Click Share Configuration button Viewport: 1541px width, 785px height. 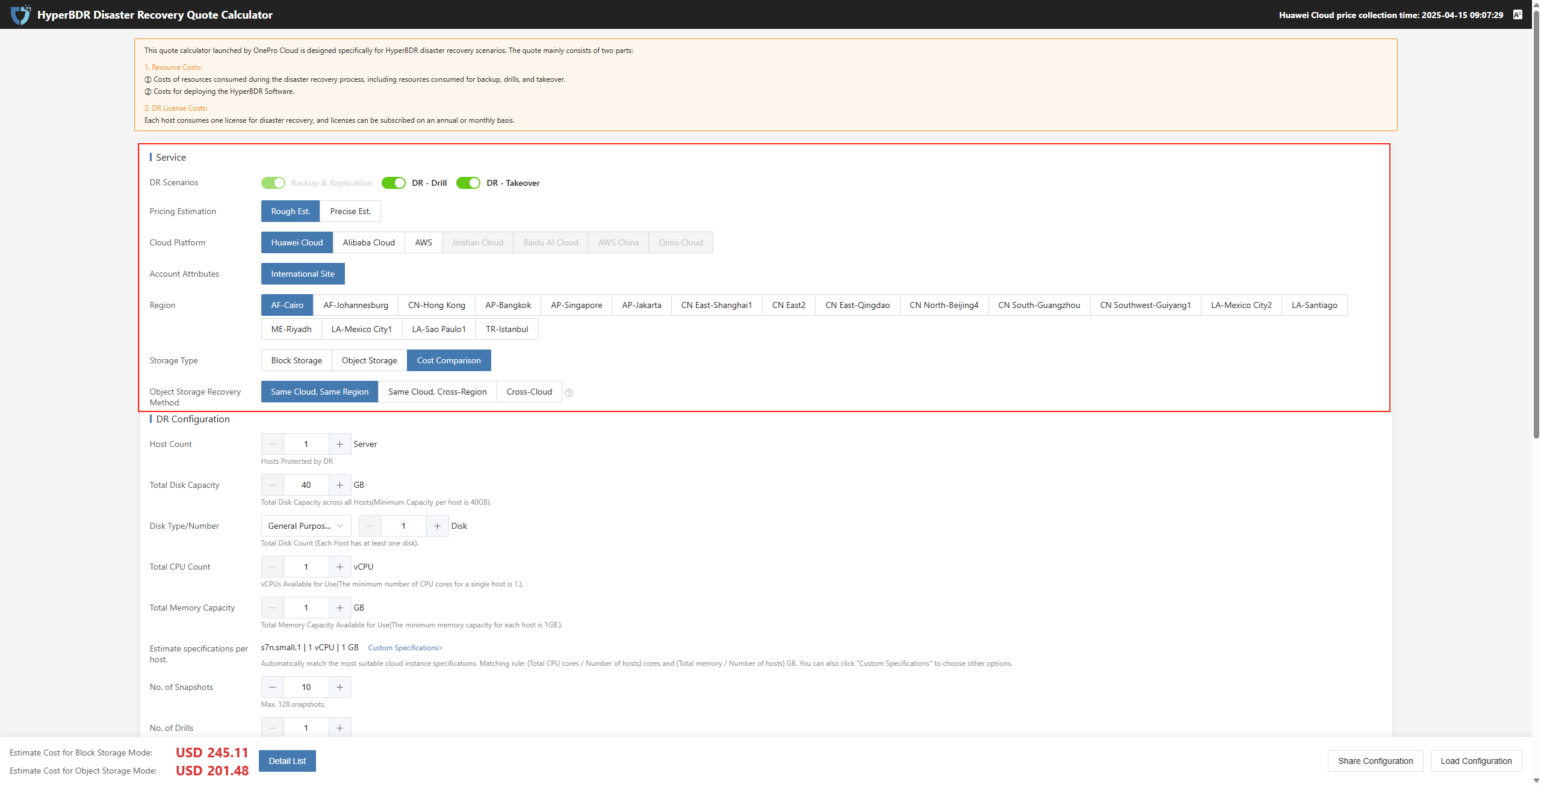(x=1375, y=761)
